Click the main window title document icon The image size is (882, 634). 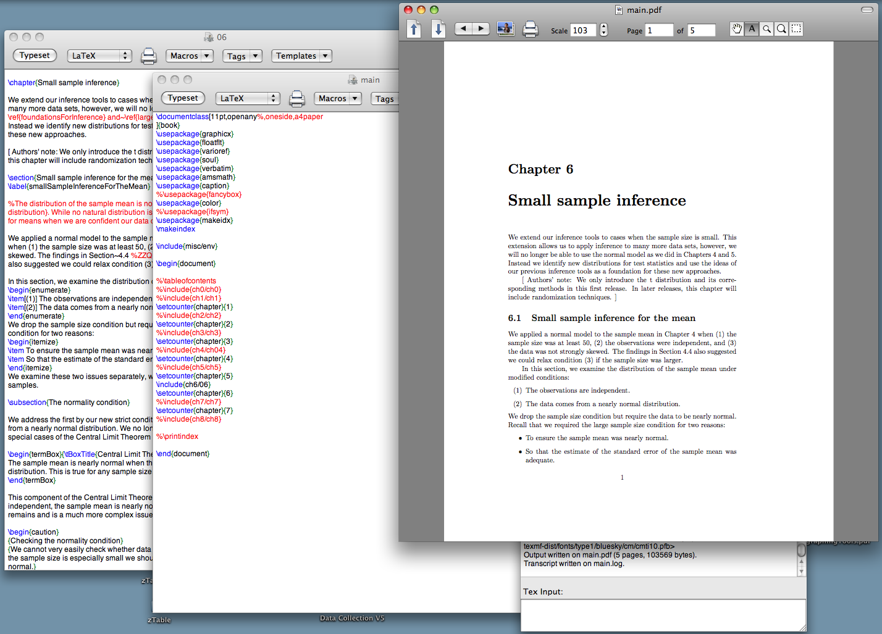tap(353, 80)
